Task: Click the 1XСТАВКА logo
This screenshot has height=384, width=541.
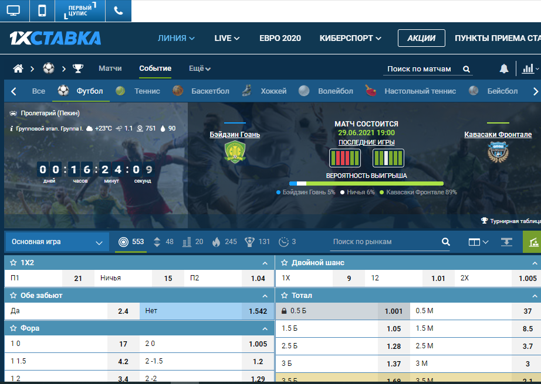Action: pyautogui.click(x=55, y=38)
